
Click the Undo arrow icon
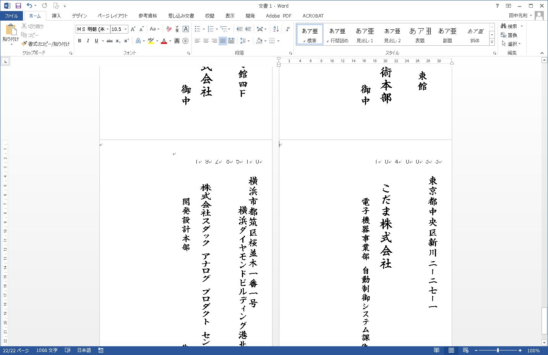tap(29, 6)
